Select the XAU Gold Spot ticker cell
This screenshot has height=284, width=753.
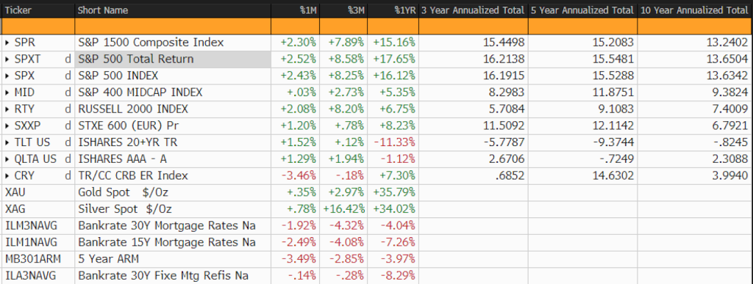coord(38,192)
